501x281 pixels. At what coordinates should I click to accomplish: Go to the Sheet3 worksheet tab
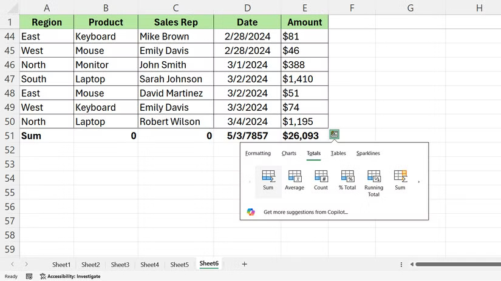(120, 265)
